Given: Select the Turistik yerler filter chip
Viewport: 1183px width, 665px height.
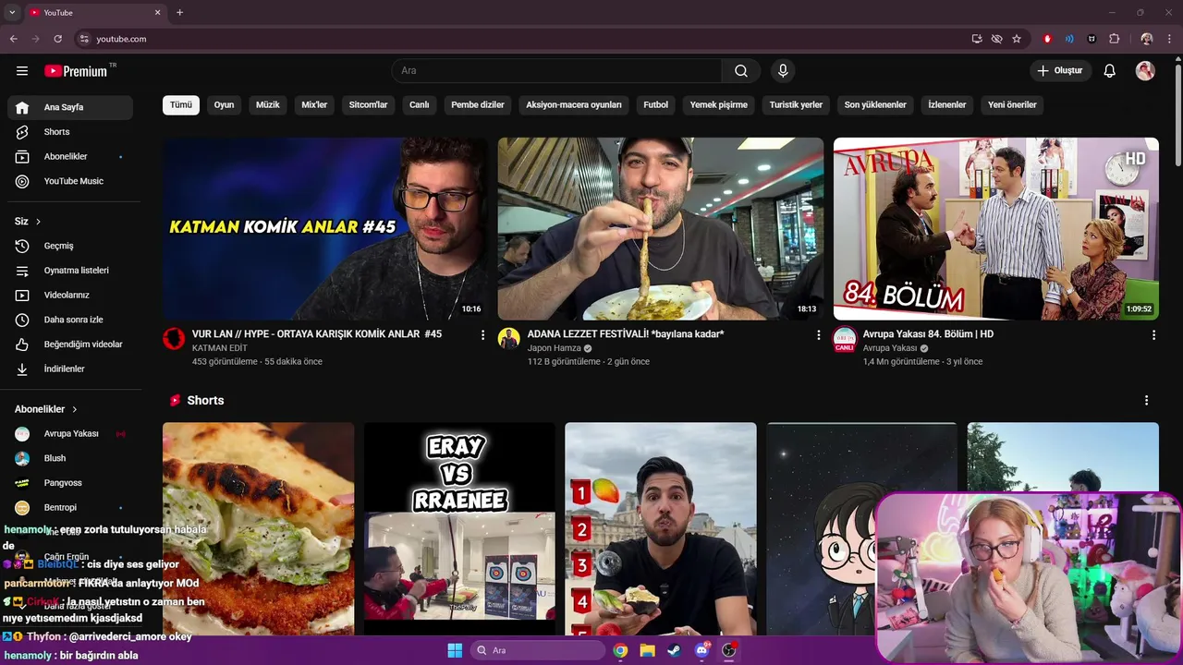Looking at the screenshot, I should (796, 105).
